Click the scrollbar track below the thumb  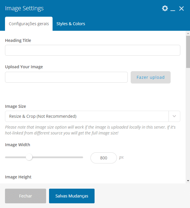pyautogui.click(x=188, y=123)
